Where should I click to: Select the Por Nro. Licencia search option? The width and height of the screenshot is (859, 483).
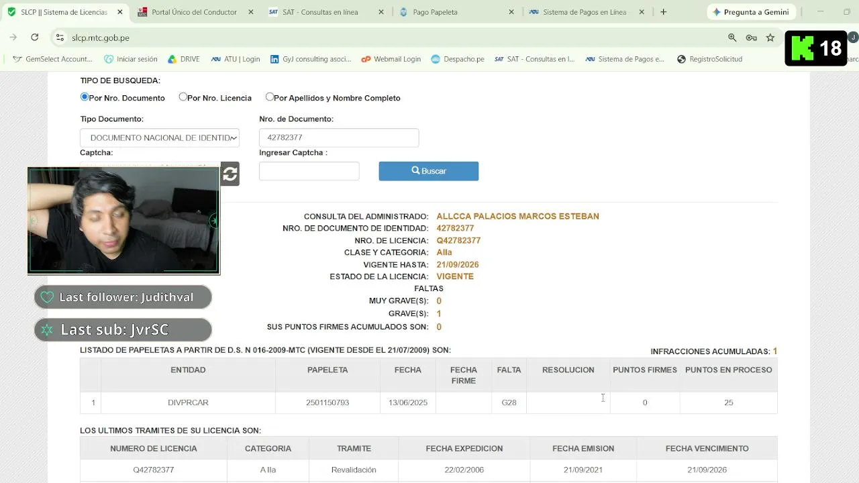click(183, 97)
